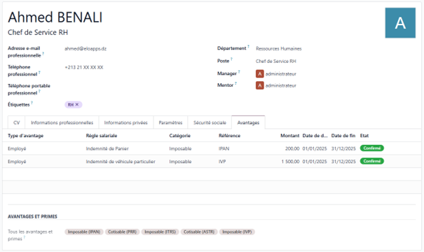Viewport: 424px width, 252px height.
Task: Click the 1 500,00 amount cell
Action: [290, 162]
